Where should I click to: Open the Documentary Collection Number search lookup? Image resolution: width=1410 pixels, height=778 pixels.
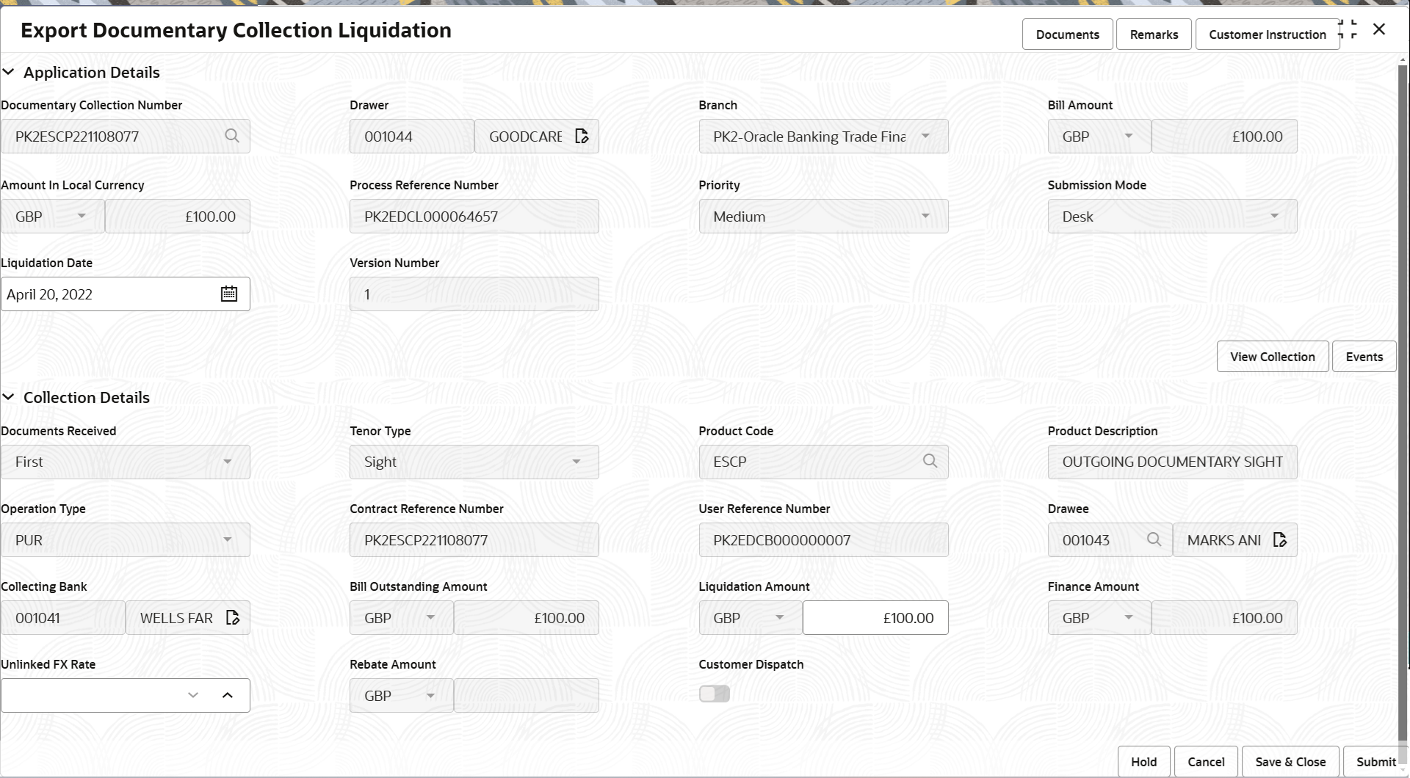(x=232, y=136)
